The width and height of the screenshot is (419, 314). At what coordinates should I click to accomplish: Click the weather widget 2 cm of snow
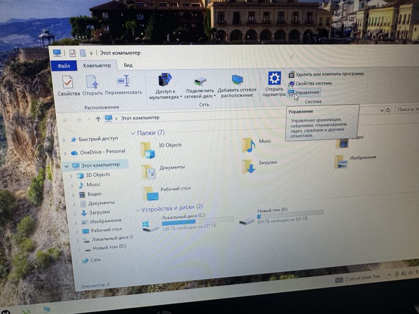click(x=357, y=278)
